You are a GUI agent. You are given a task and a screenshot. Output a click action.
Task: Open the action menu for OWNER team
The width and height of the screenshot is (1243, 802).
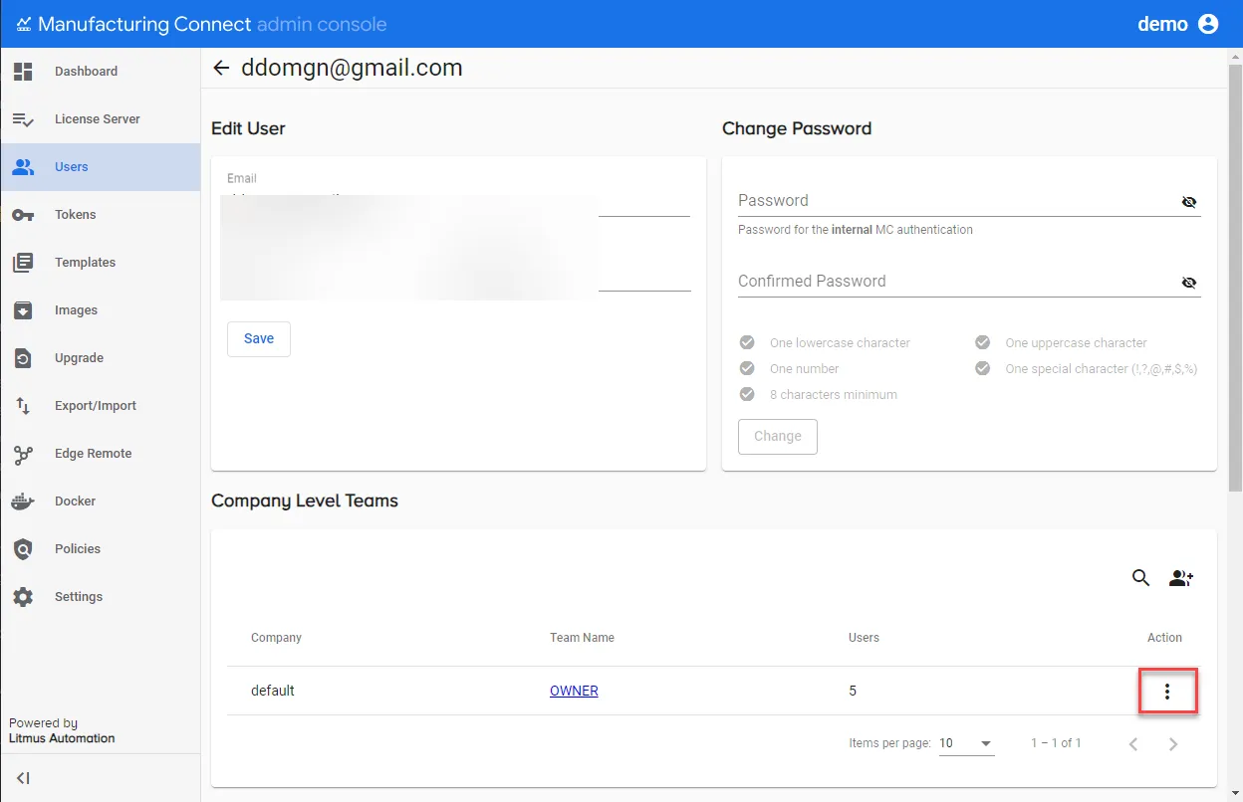[x=1167, y=692]
